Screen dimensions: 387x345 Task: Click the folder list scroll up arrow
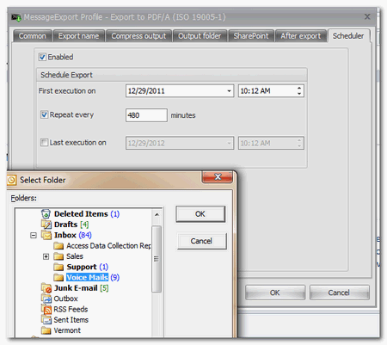pos(157,214)
